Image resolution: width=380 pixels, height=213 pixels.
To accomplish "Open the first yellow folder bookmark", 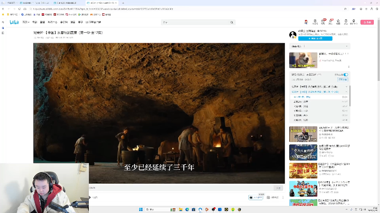I will click(12, 15).
